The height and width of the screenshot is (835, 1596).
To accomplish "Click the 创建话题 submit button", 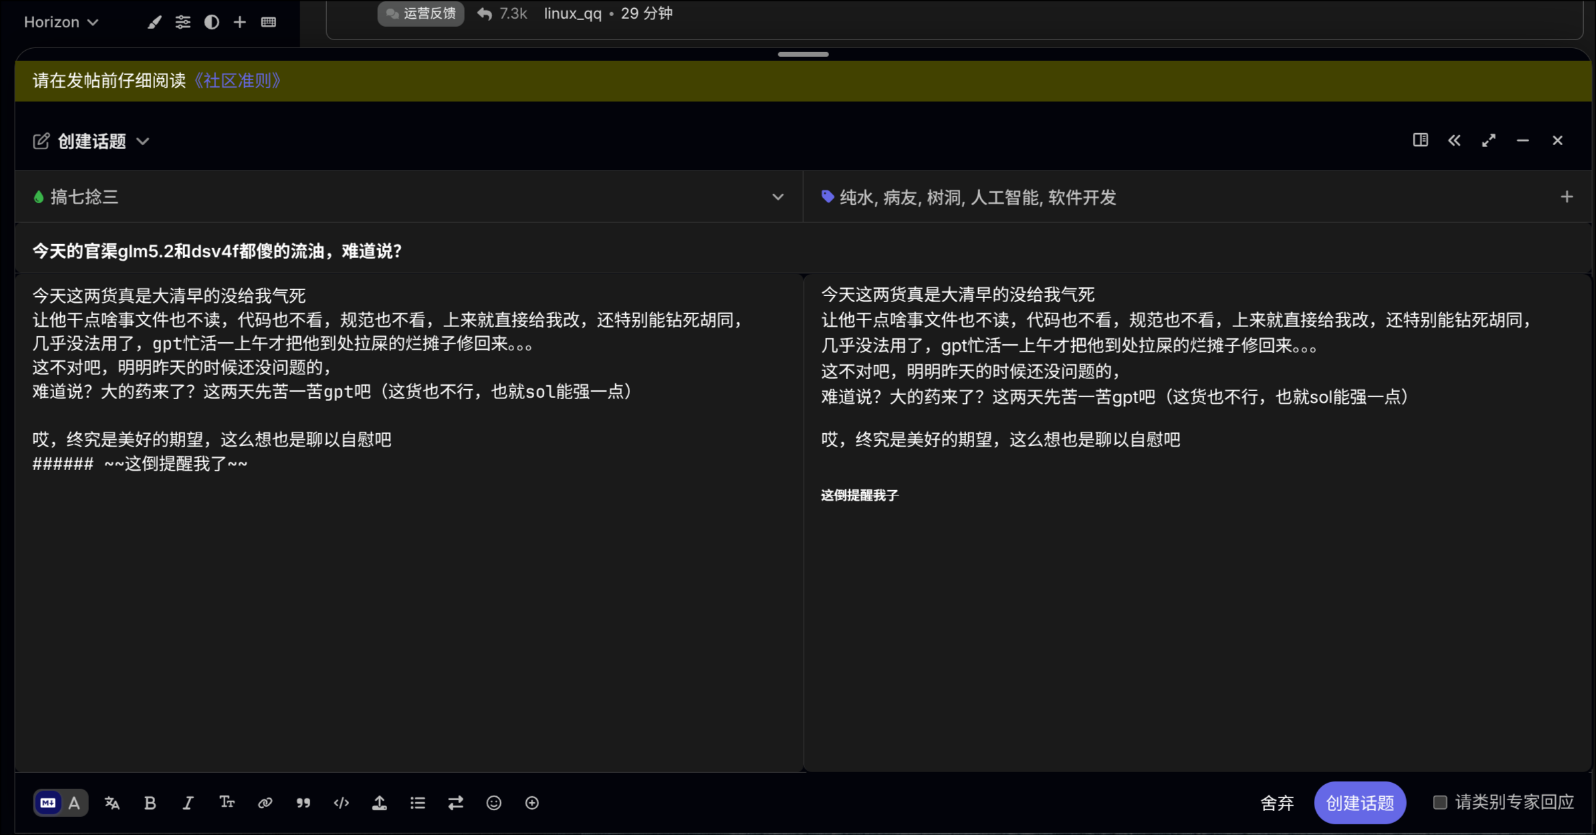I will tap(1360, 803).
